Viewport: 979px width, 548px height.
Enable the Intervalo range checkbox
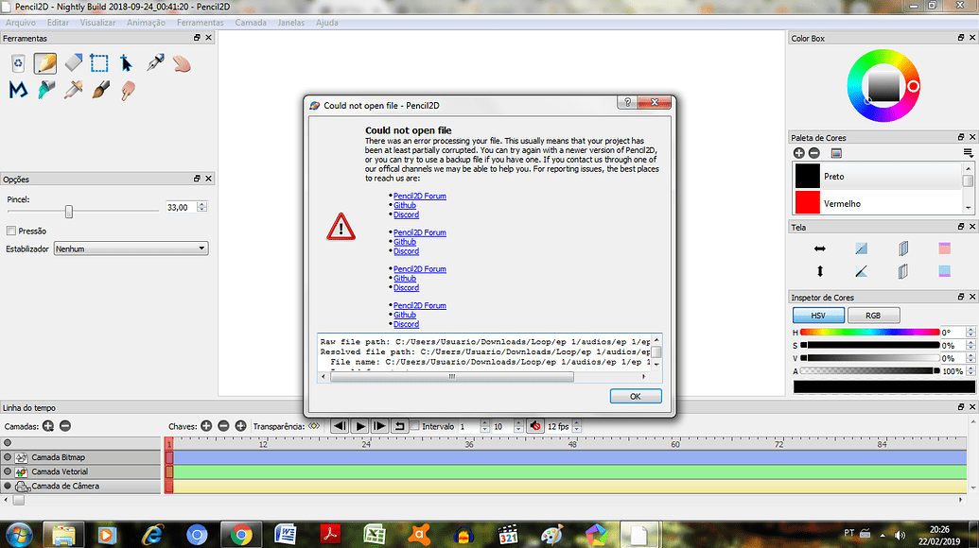tap(414, 426)
